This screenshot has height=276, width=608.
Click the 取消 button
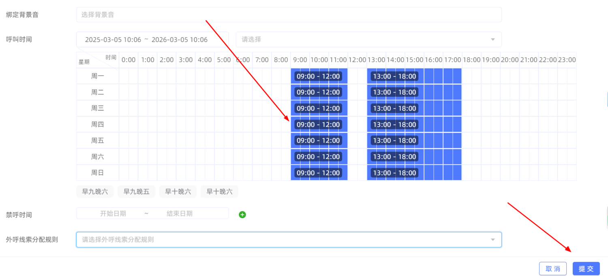552,269
